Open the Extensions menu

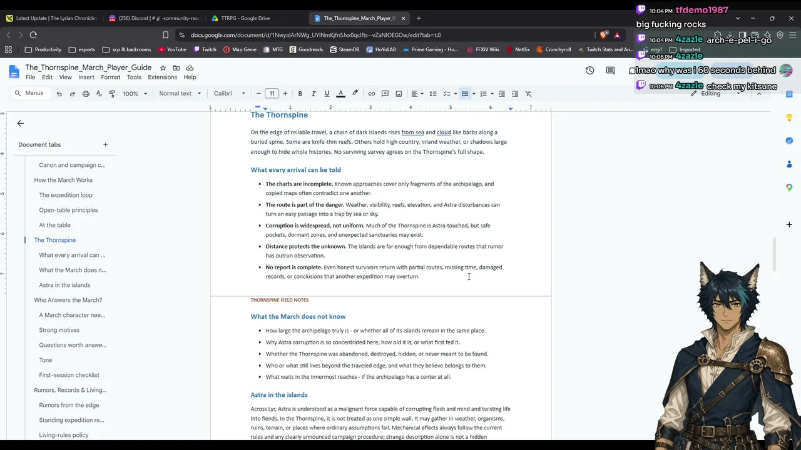point(162,77)
